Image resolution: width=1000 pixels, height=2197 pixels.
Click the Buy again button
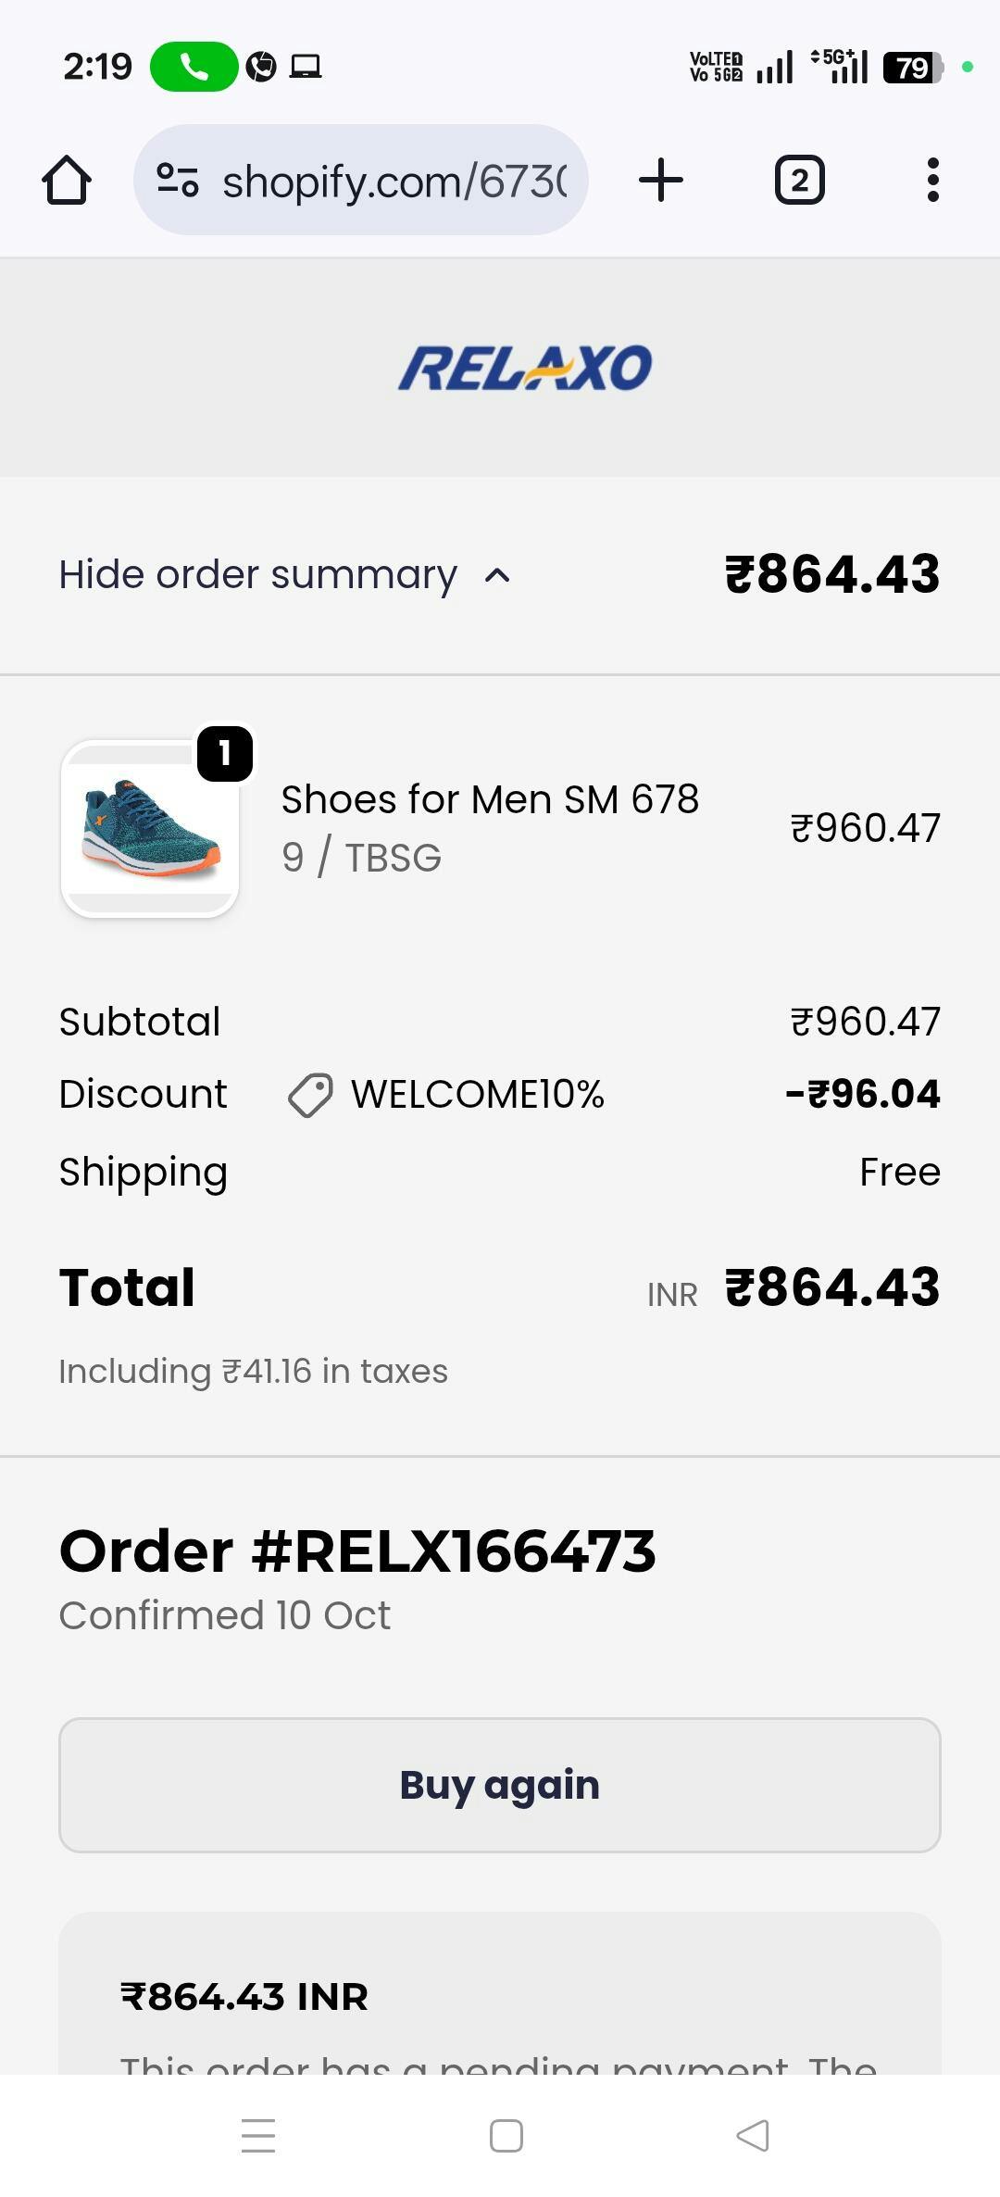(500, 1785)
